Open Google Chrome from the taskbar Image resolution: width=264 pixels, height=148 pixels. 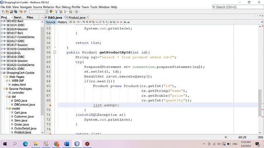coord(57,144)
